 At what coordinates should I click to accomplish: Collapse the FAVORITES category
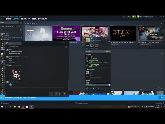tap(4, 33)
